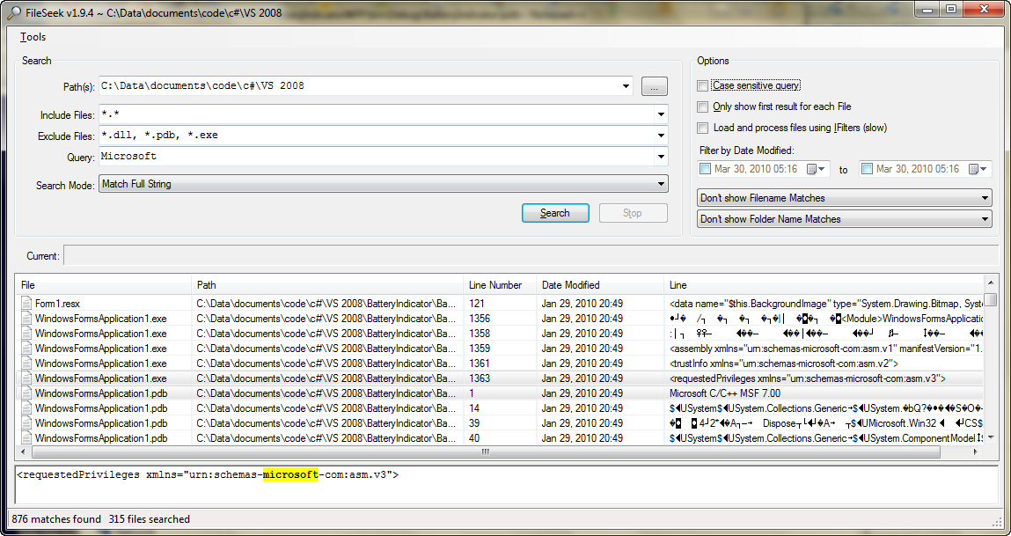Image resolution: width=1011 pixels, height=536 pixels.
Task: Click the Stop button
Action: point(633,213)
